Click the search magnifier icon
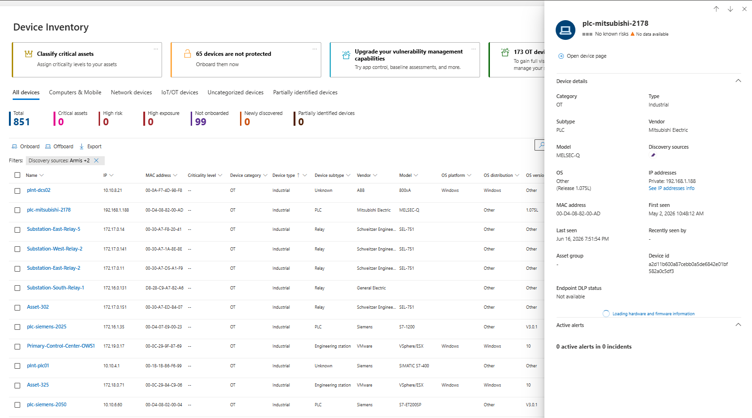This screenshot has height=418, width=752. (x=541, y=145)
